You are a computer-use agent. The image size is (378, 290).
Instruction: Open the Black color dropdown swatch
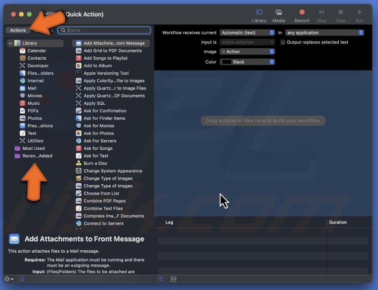point(247,62)
